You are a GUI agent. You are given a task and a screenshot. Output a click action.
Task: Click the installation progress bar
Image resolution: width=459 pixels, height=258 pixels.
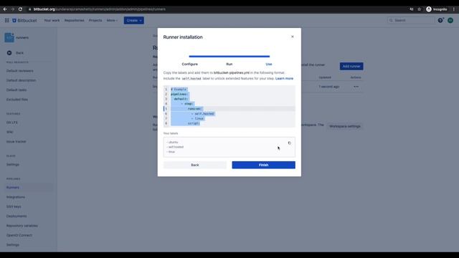tap(229, 56)
